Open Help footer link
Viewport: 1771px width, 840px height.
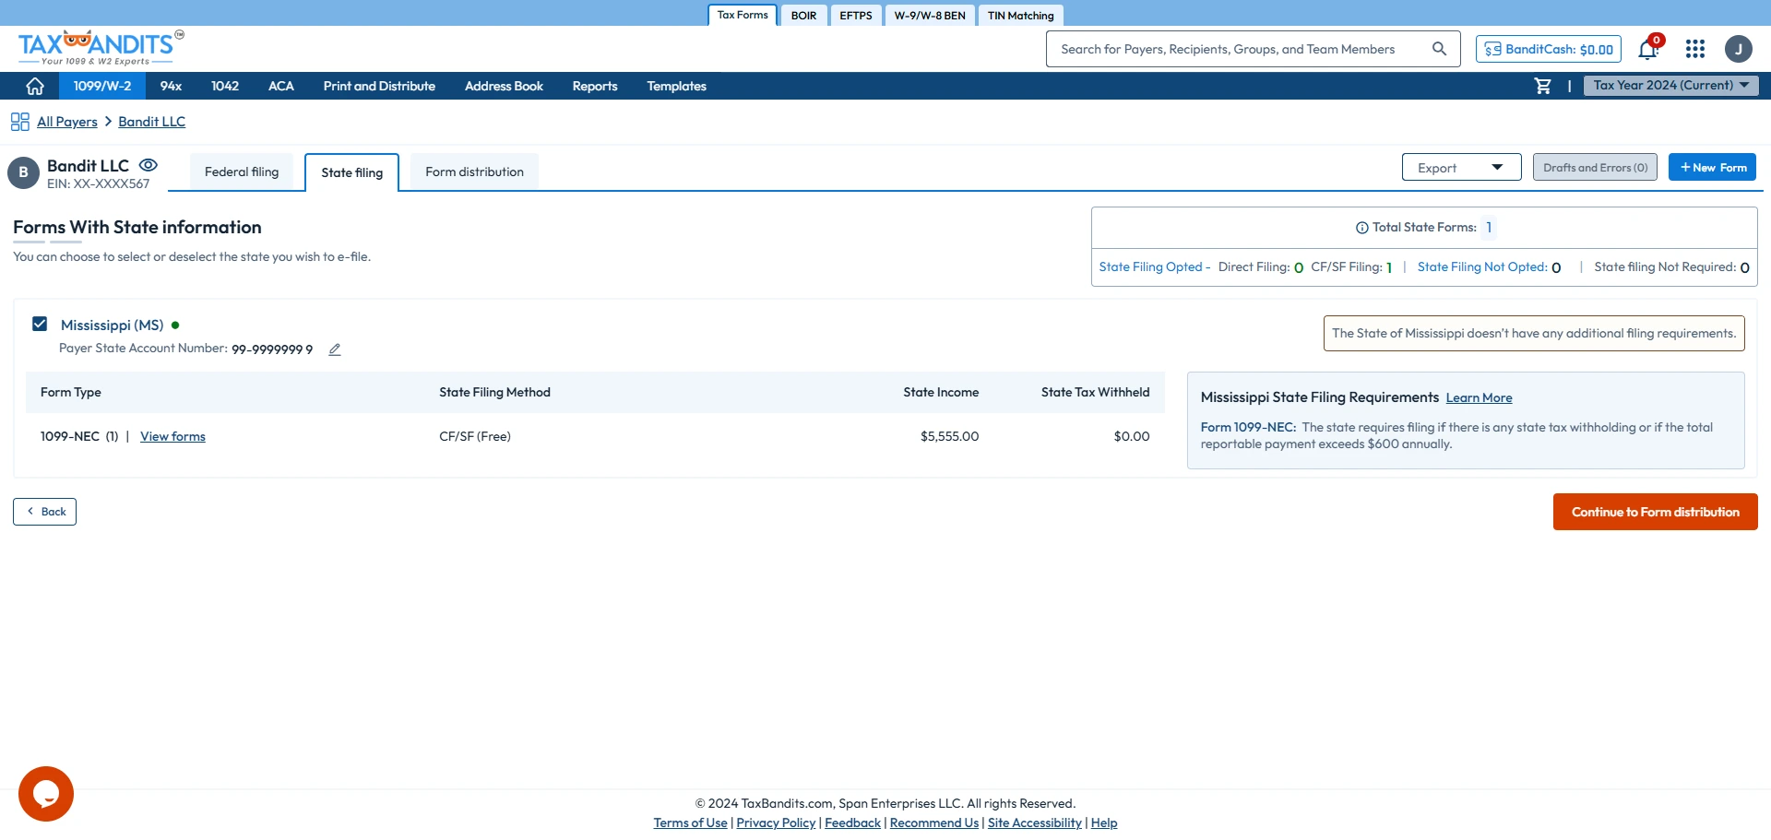coord(1104,823)
